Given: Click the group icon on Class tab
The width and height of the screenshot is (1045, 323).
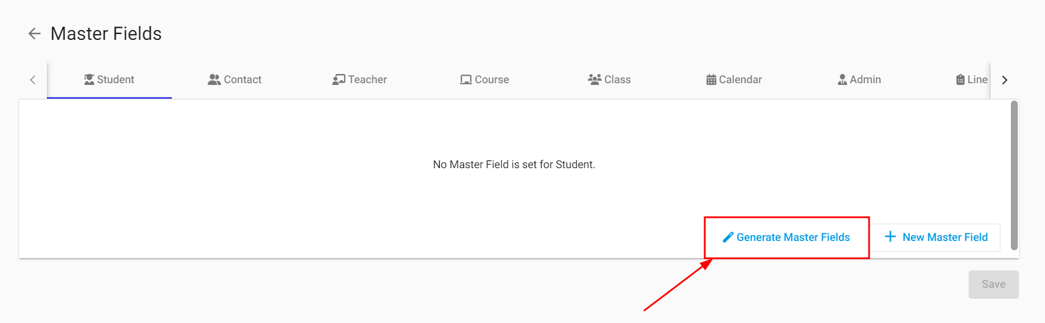Looking at the screenshot, I should click(594, 80).
